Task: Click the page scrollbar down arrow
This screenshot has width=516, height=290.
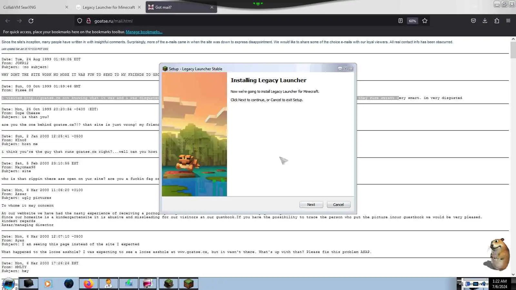Action: pos(513,275)
